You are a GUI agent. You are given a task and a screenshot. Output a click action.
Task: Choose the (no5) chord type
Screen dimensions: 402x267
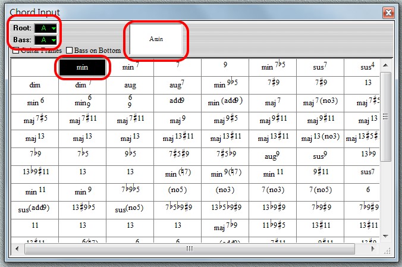pyautogui.click(x=177, y=192)
